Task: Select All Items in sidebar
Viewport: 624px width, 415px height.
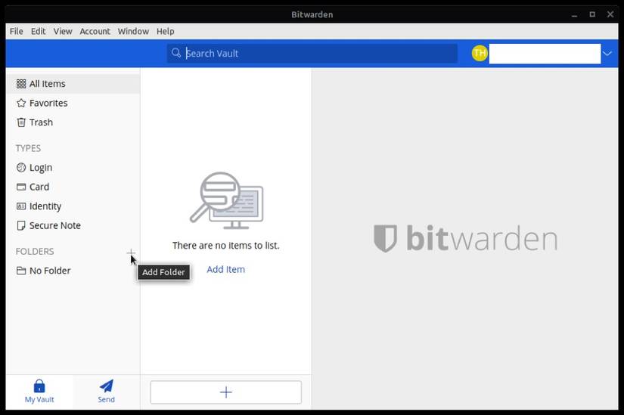Action: coord(73,84)
